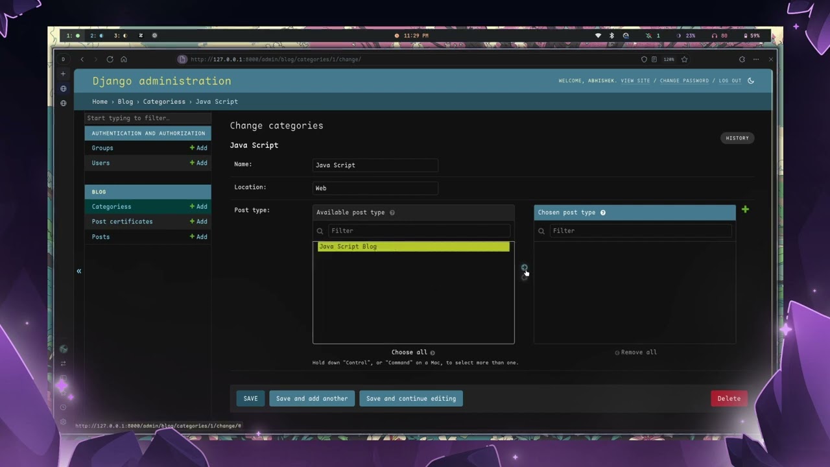This screenshot has width=830, height=467.
Task: Open the browser sidebar settings gear
Action: (x=63, y=422)
